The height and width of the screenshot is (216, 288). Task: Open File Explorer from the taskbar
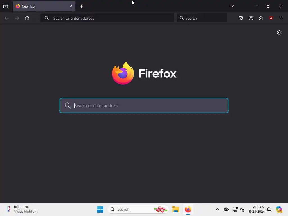click(175, 209)
